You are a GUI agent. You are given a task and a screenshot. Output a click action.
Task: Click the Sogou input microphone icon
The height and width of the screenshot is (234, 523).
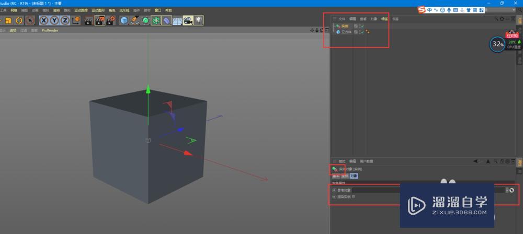pos(449,10)
